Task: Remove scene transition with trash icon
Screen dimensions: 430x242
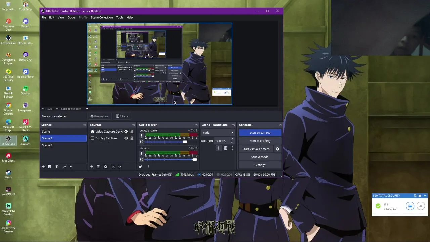Action: pos(226,148)
